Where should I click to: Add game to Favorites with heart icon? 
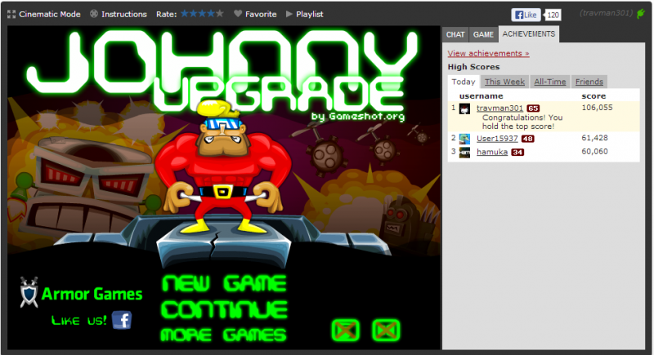tap(255, 14)
